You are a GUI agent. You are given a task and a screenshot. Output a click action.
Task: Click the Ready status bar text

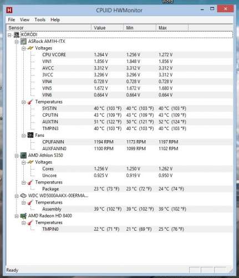(12, 270)
